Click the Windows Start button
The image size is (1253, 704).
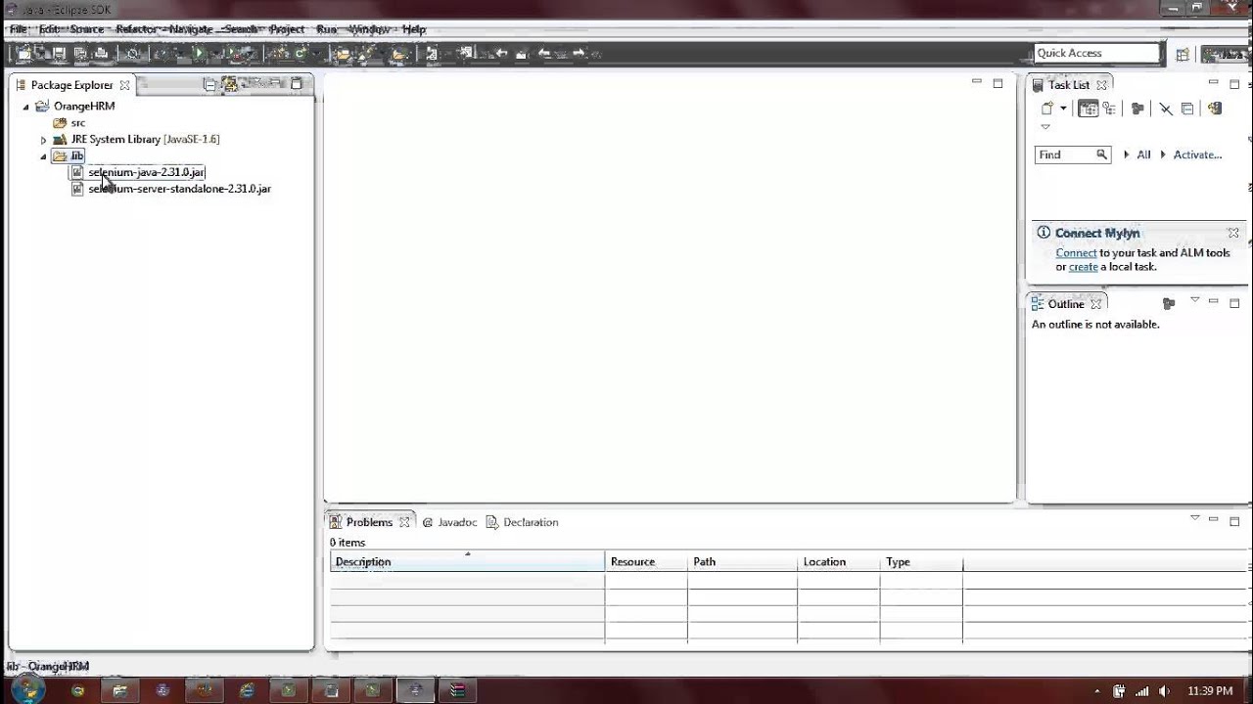coord(26,689)
